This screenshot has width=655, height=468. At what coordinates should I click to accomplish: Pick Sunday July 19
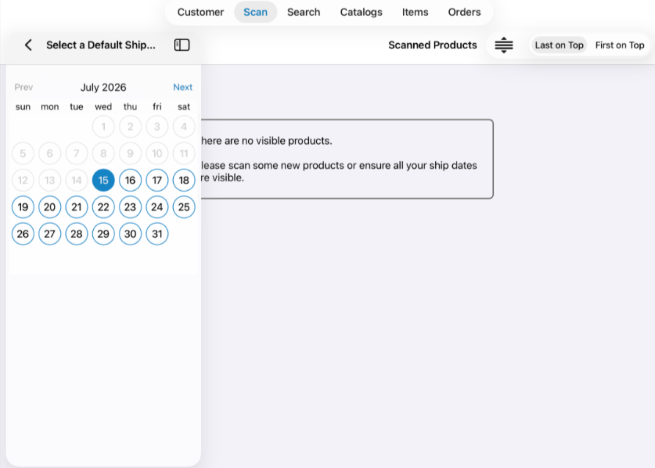pos(23,207)
